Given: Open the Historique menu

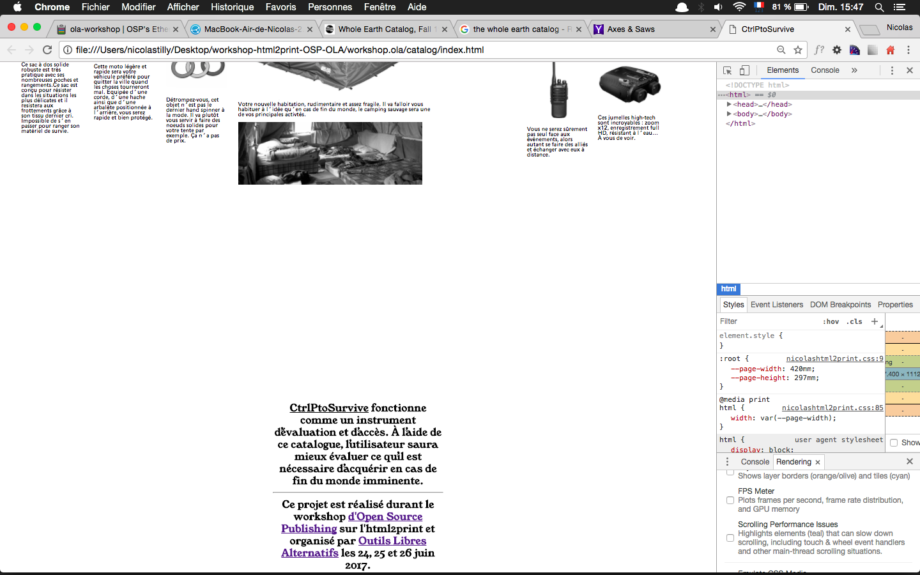Looking at the screenshot, I should click(233, 7).
